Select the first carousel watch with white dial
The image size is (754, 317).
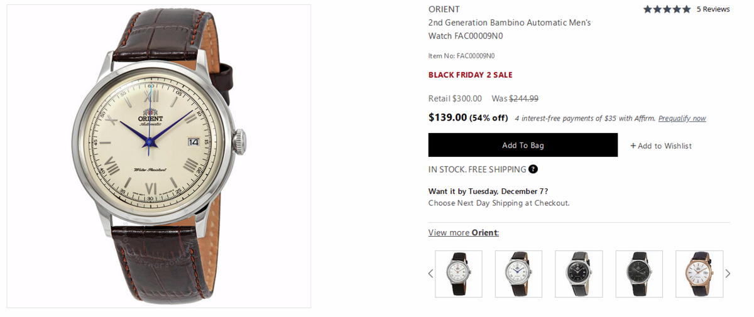coord(459,274)
